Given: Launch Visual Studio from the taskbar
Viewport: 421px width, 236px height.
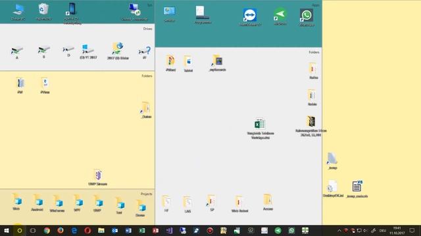Looking at the screenshot, I should click(169, 230).
